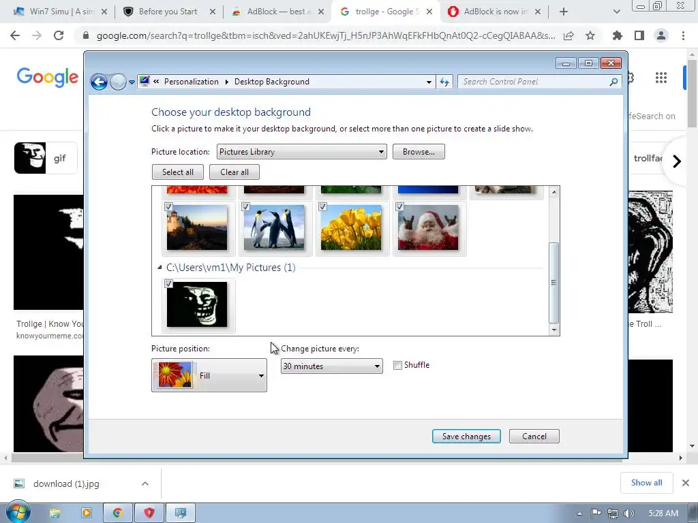
Task: Click the Chrome URL address bar
Action: click(326, 35)
